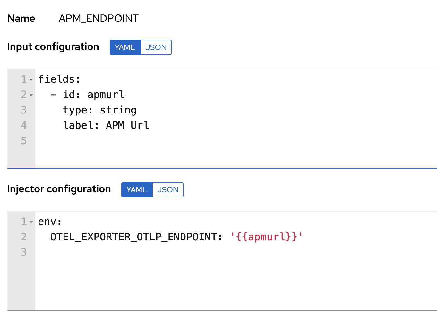Viewport: 437px width, 318px height.
Task: Click the 'Injector configuration' heading
Action: (59, 189)
